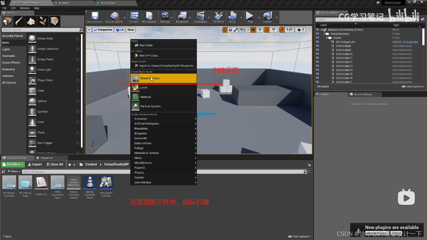The height and width of the screenshot is (240, 427).
Task: Click the Launch toolbar icon
Action: (268, 18)
